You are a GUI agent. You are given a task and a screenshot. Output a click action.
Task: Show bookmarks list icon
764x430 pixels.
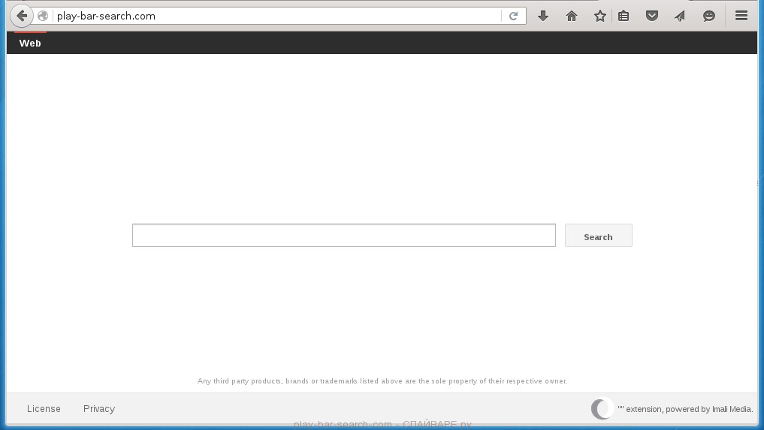624,16
